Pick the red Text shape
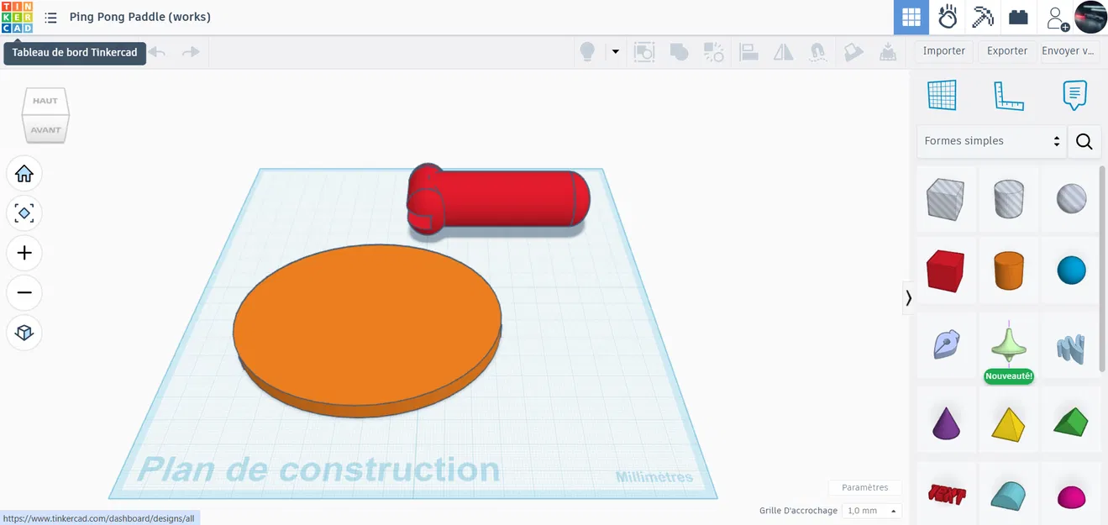The height and width of the screenshot is (525, 1108). [946, 494]
